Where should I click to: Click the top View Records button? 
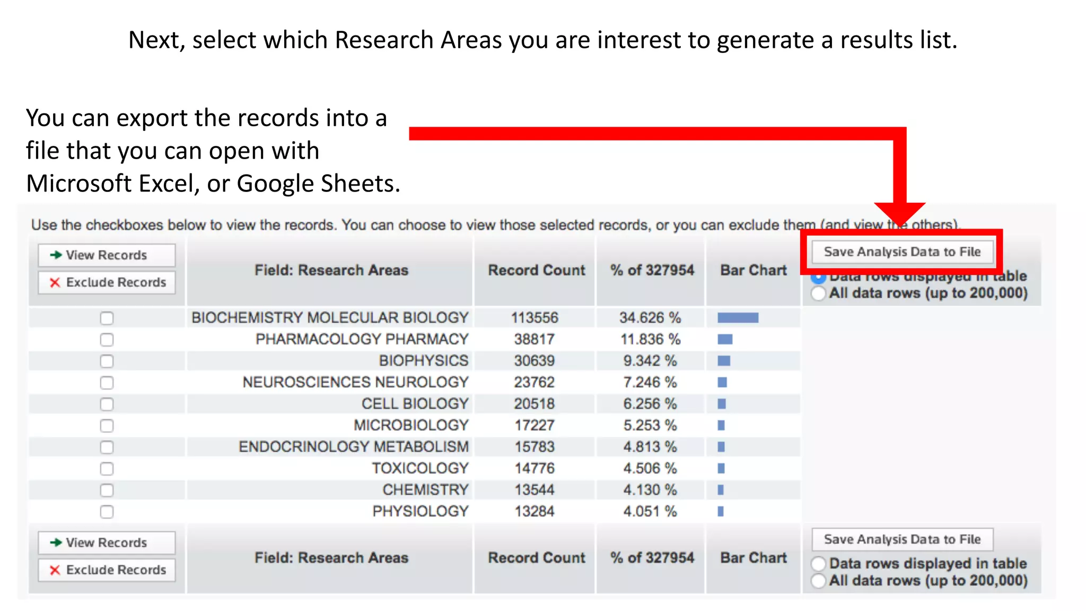[107, 255]
